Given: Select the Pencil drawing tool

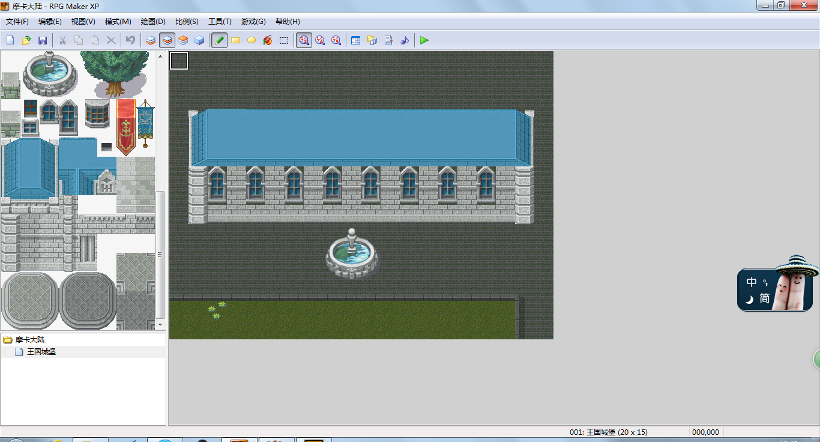Looking at the screenshot, I should 219,40.
